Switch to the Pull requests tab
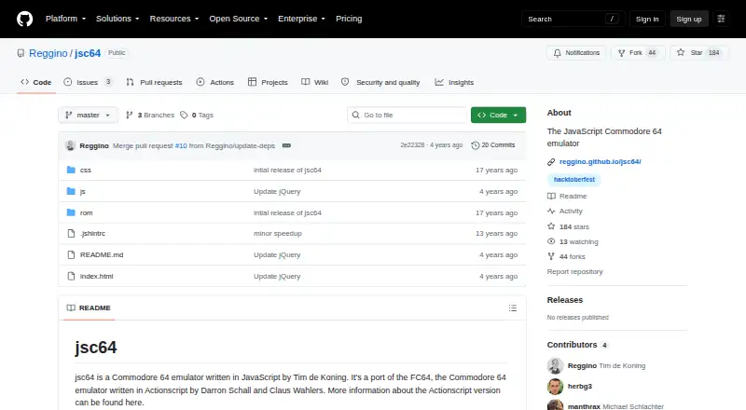 (154, 82)
